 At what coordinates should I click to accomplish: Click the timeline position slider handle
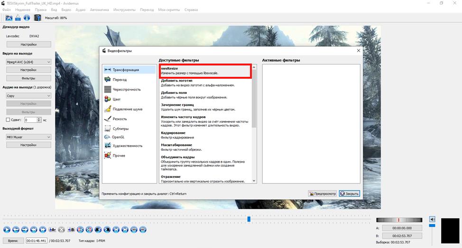point(249,219)
